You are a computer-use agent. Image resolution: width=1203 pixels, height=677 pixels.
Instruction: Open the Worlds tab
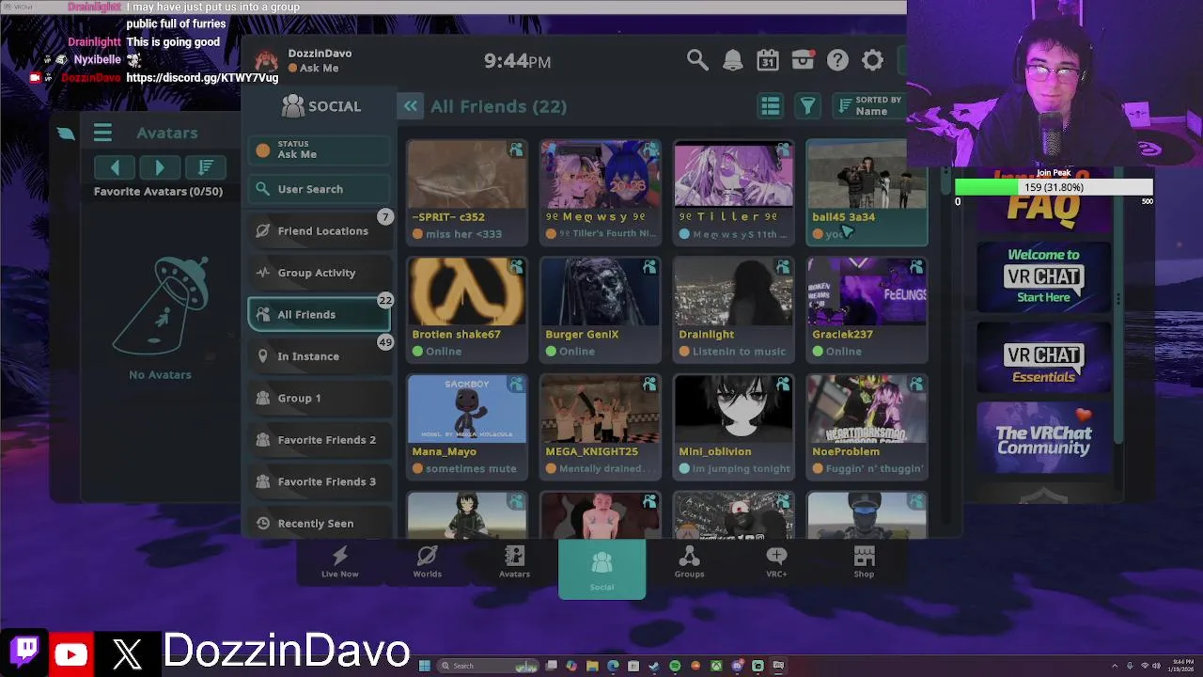pyautogui.click(x=427, y=562)
